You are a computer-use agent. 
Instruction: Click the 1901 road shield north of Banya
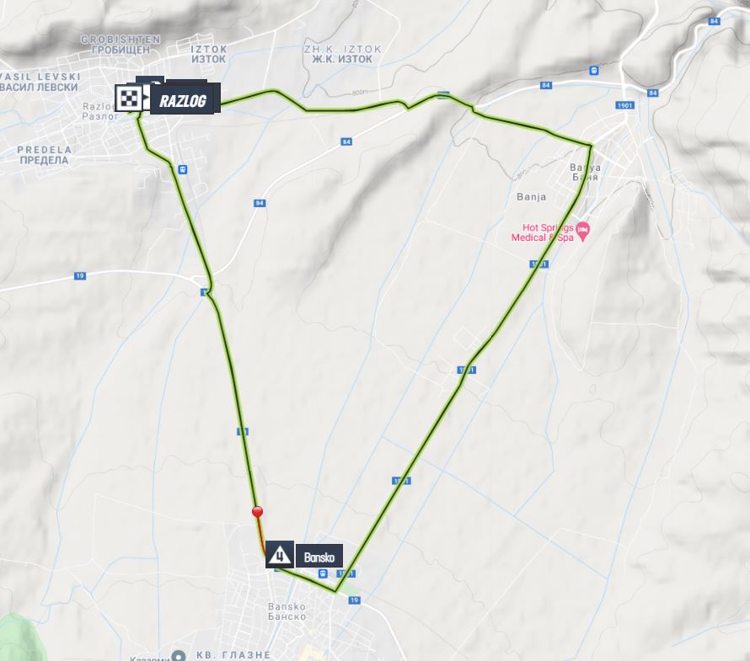coord(624,105)
